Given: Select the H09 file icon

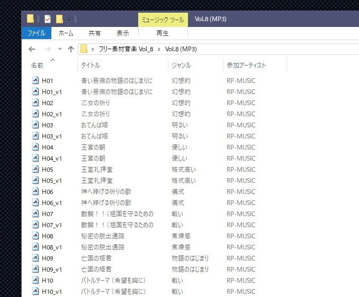Looking at the screenshot, I should point(35,258).
